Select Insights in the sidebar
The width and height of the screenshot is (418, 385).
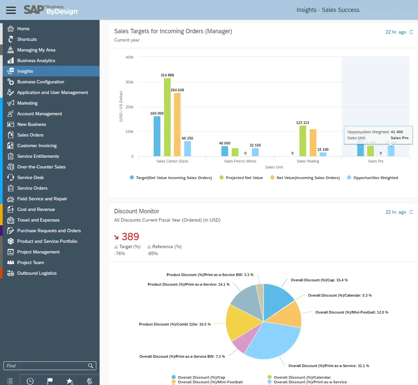coord(25,71)
